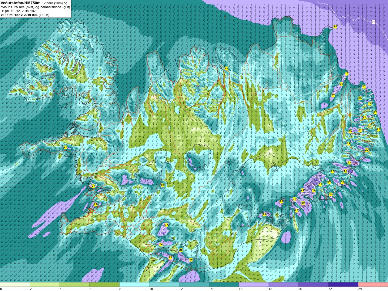Click the legend scale number '12'
The height and width of the screenshot is (291, 388).
(x=181, y=289)
